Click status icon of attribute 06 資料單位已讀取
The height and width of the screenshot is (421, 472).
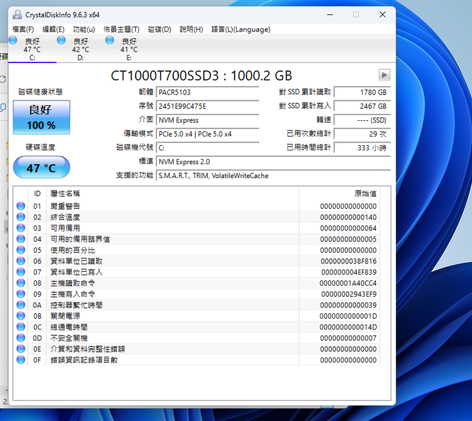pos(21,261)
